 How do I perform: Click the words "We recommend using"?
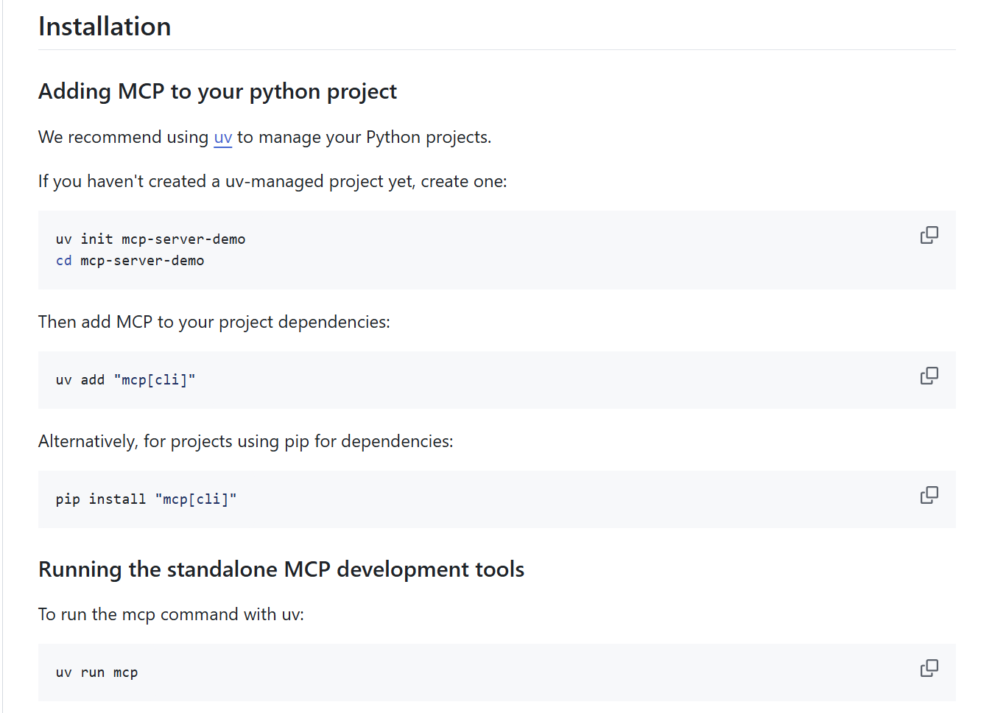tap(123, 138)
